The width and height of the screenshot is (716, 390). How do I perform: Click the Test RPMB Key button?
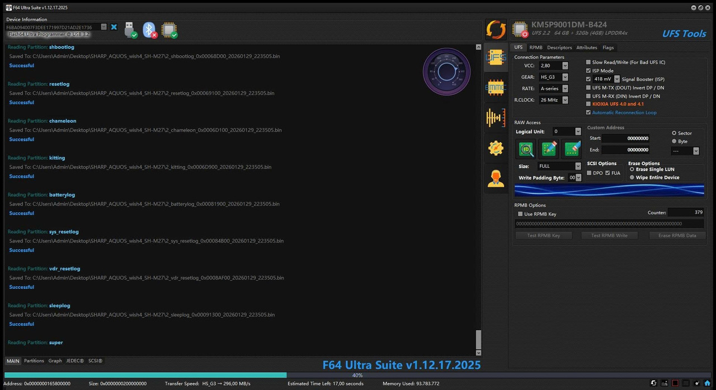(x=544, y=235)
